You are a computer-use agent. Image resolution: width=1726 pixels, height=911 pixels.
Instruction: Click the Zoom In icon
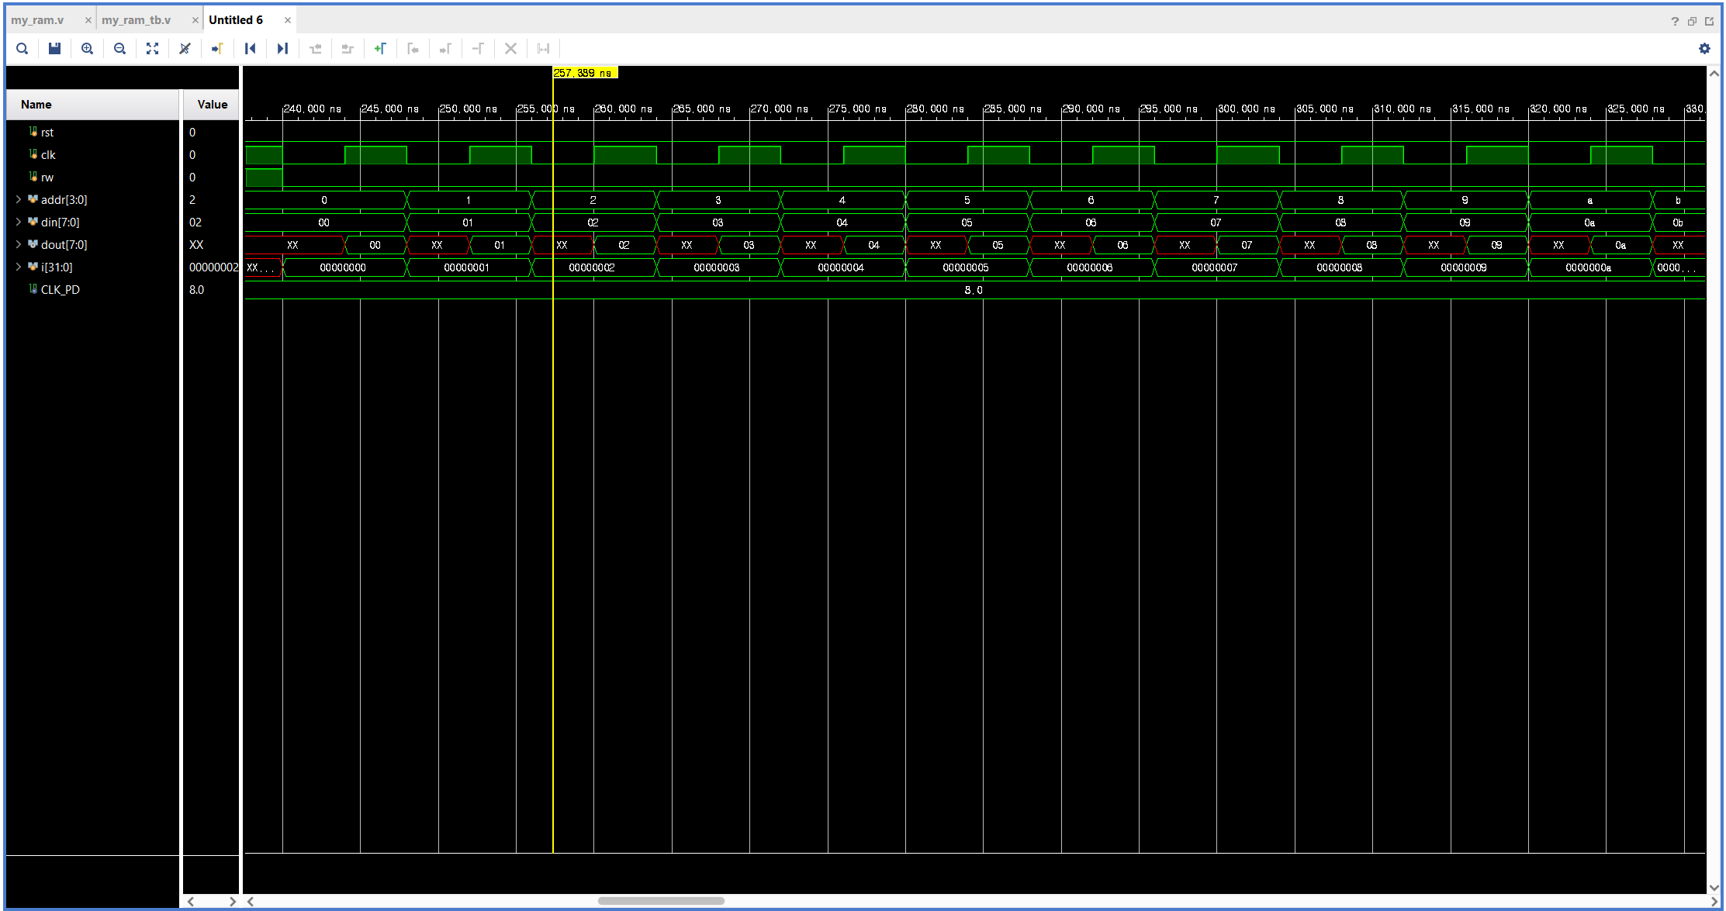pyautogui.click(x=87, y=48)
